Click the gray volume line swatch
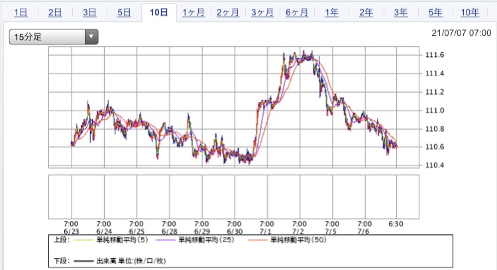Screen dimensions: 497x270 point(83,261)
